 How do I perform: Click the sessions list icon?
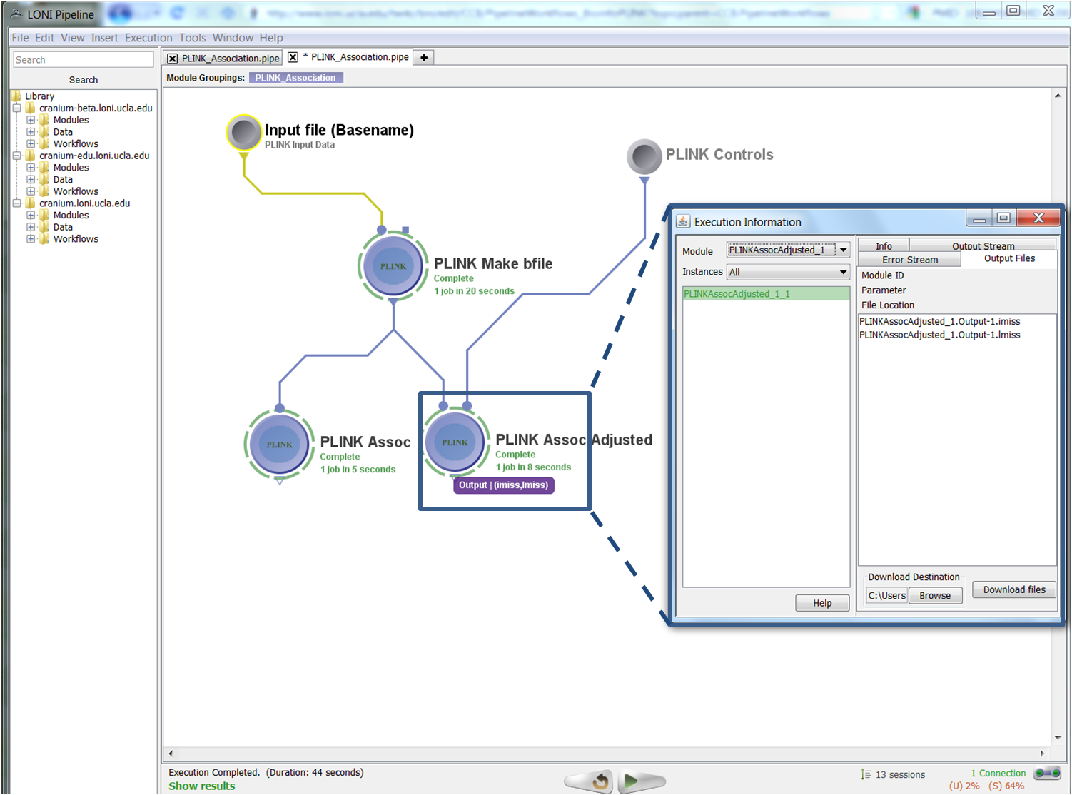[866, 774]
